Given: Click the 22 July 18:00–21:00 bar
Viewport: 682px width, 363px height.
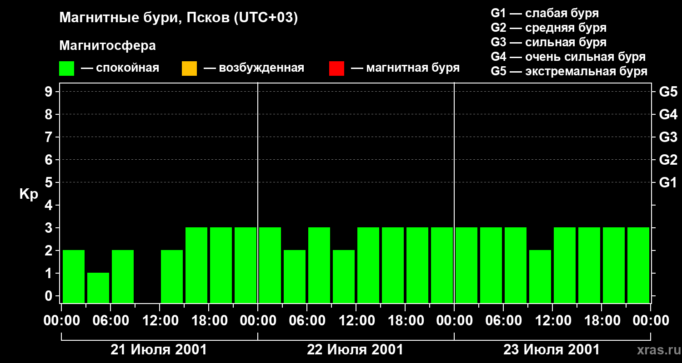Looking at the screenshot, I should click(417, 265).
